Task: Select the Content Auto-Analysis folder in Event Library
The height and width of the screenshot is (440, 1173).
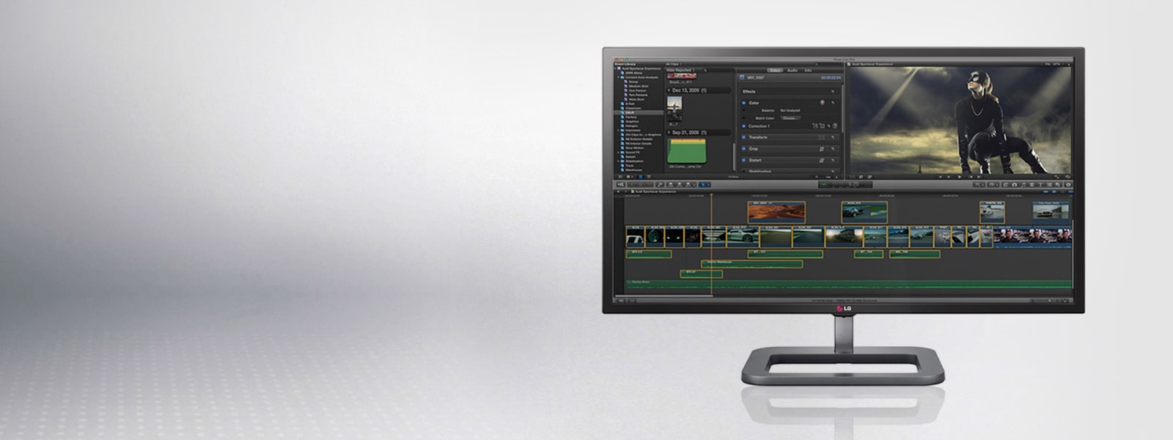Action: tap(641, 77)
